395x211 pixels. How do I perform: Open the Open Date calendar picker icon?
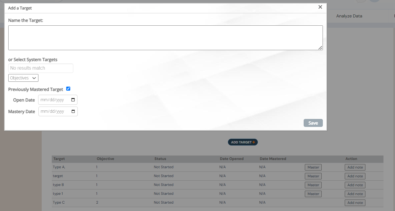(x=73, y=100)
